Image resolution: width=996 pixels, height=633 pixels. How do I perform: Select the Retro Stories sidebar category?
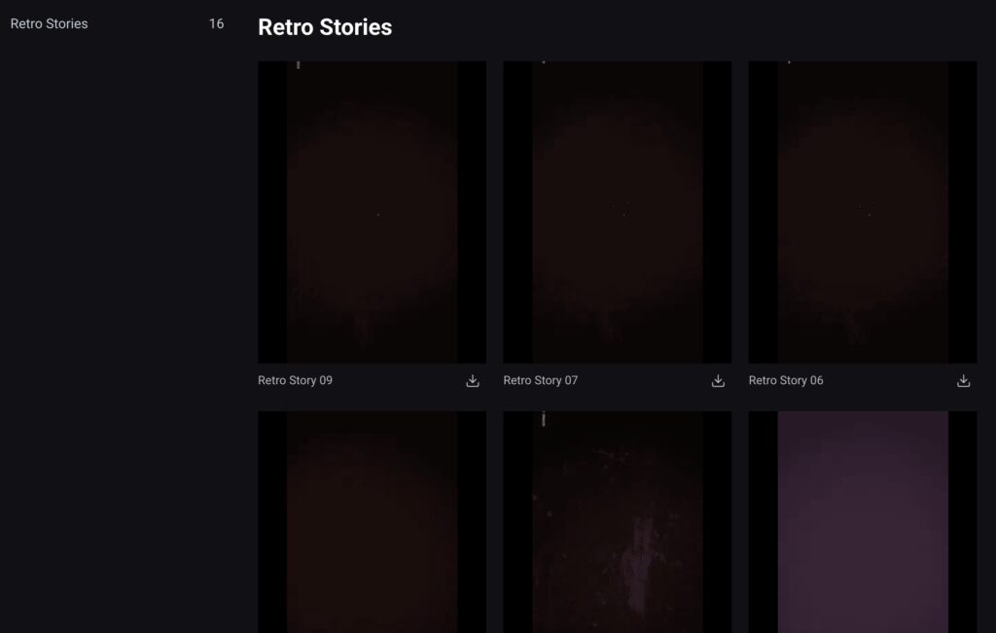click(49, 23)
